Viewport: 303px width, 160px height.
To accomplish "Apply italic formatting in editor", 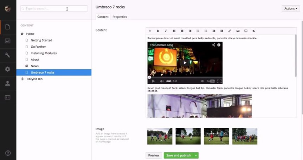I will [166, 31].
